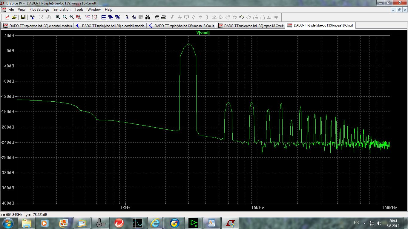The image size is (408, 229).
Task: Click the 10KHz frequency axis label
Action: click(257, 208)
